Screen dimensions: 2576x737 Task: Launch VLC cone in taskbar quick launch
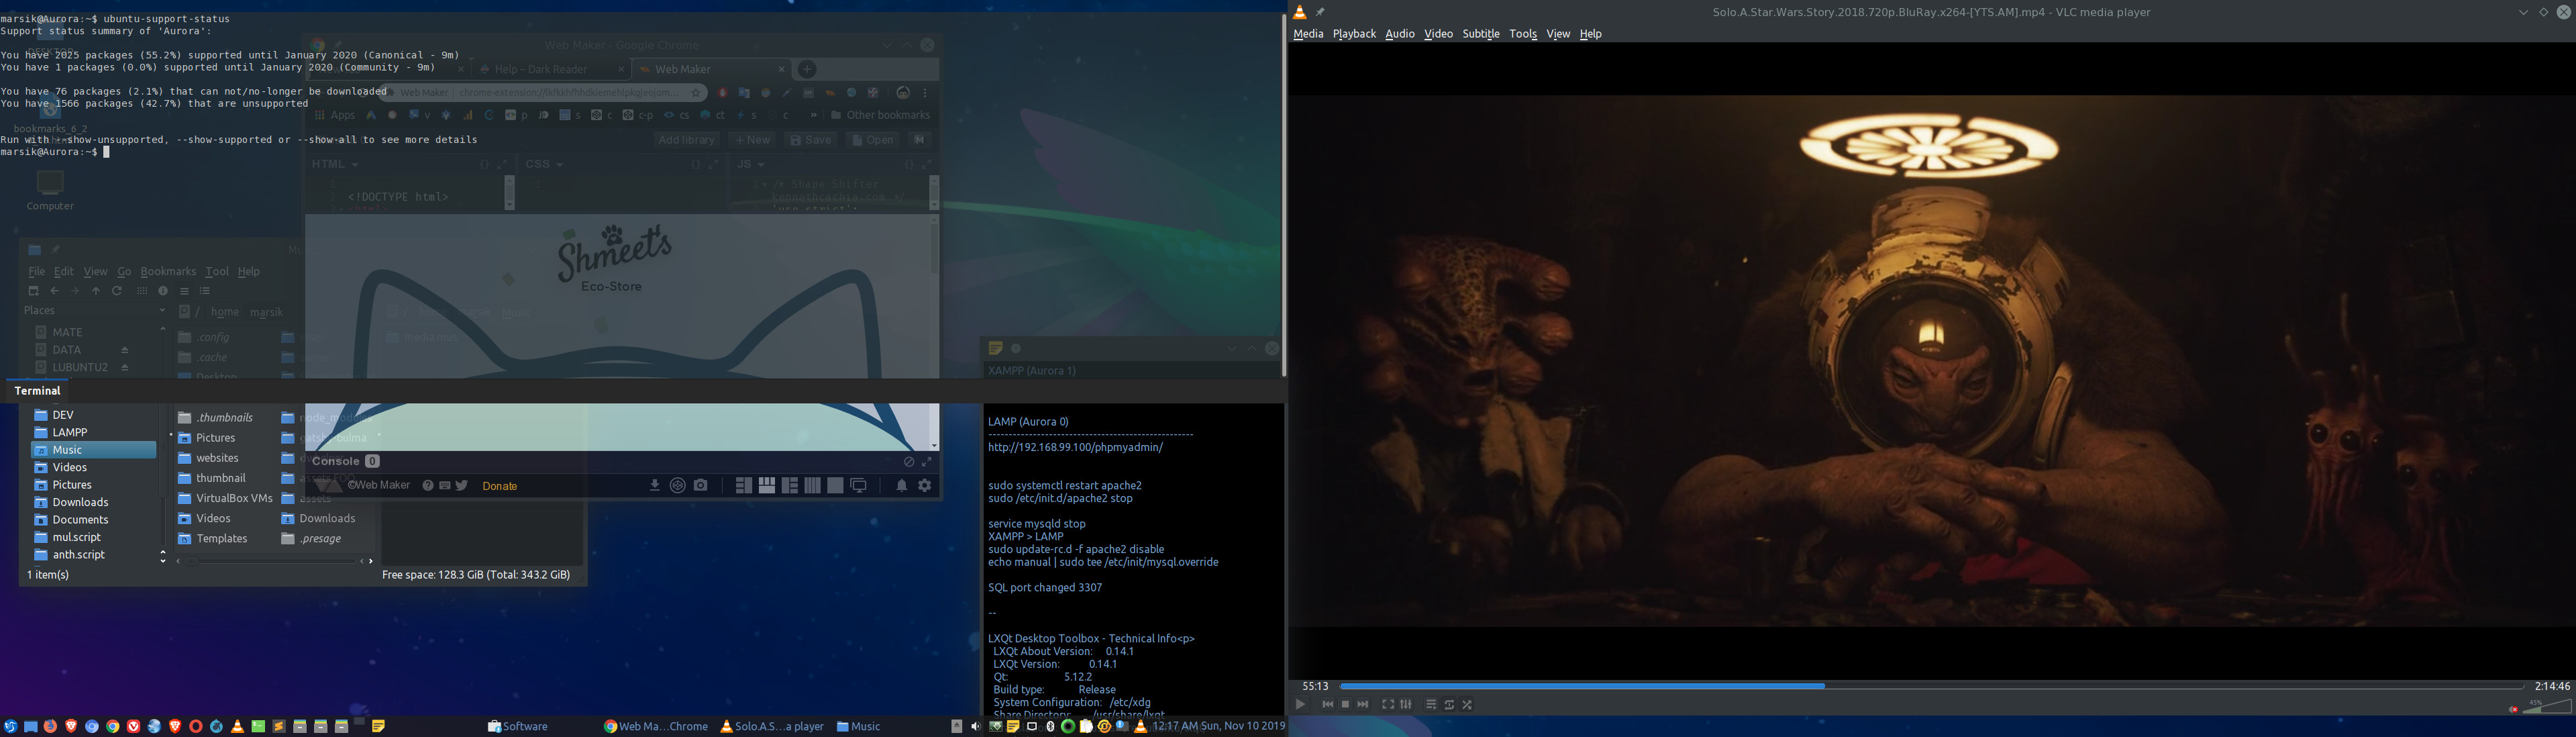click(x=238, y=726)
